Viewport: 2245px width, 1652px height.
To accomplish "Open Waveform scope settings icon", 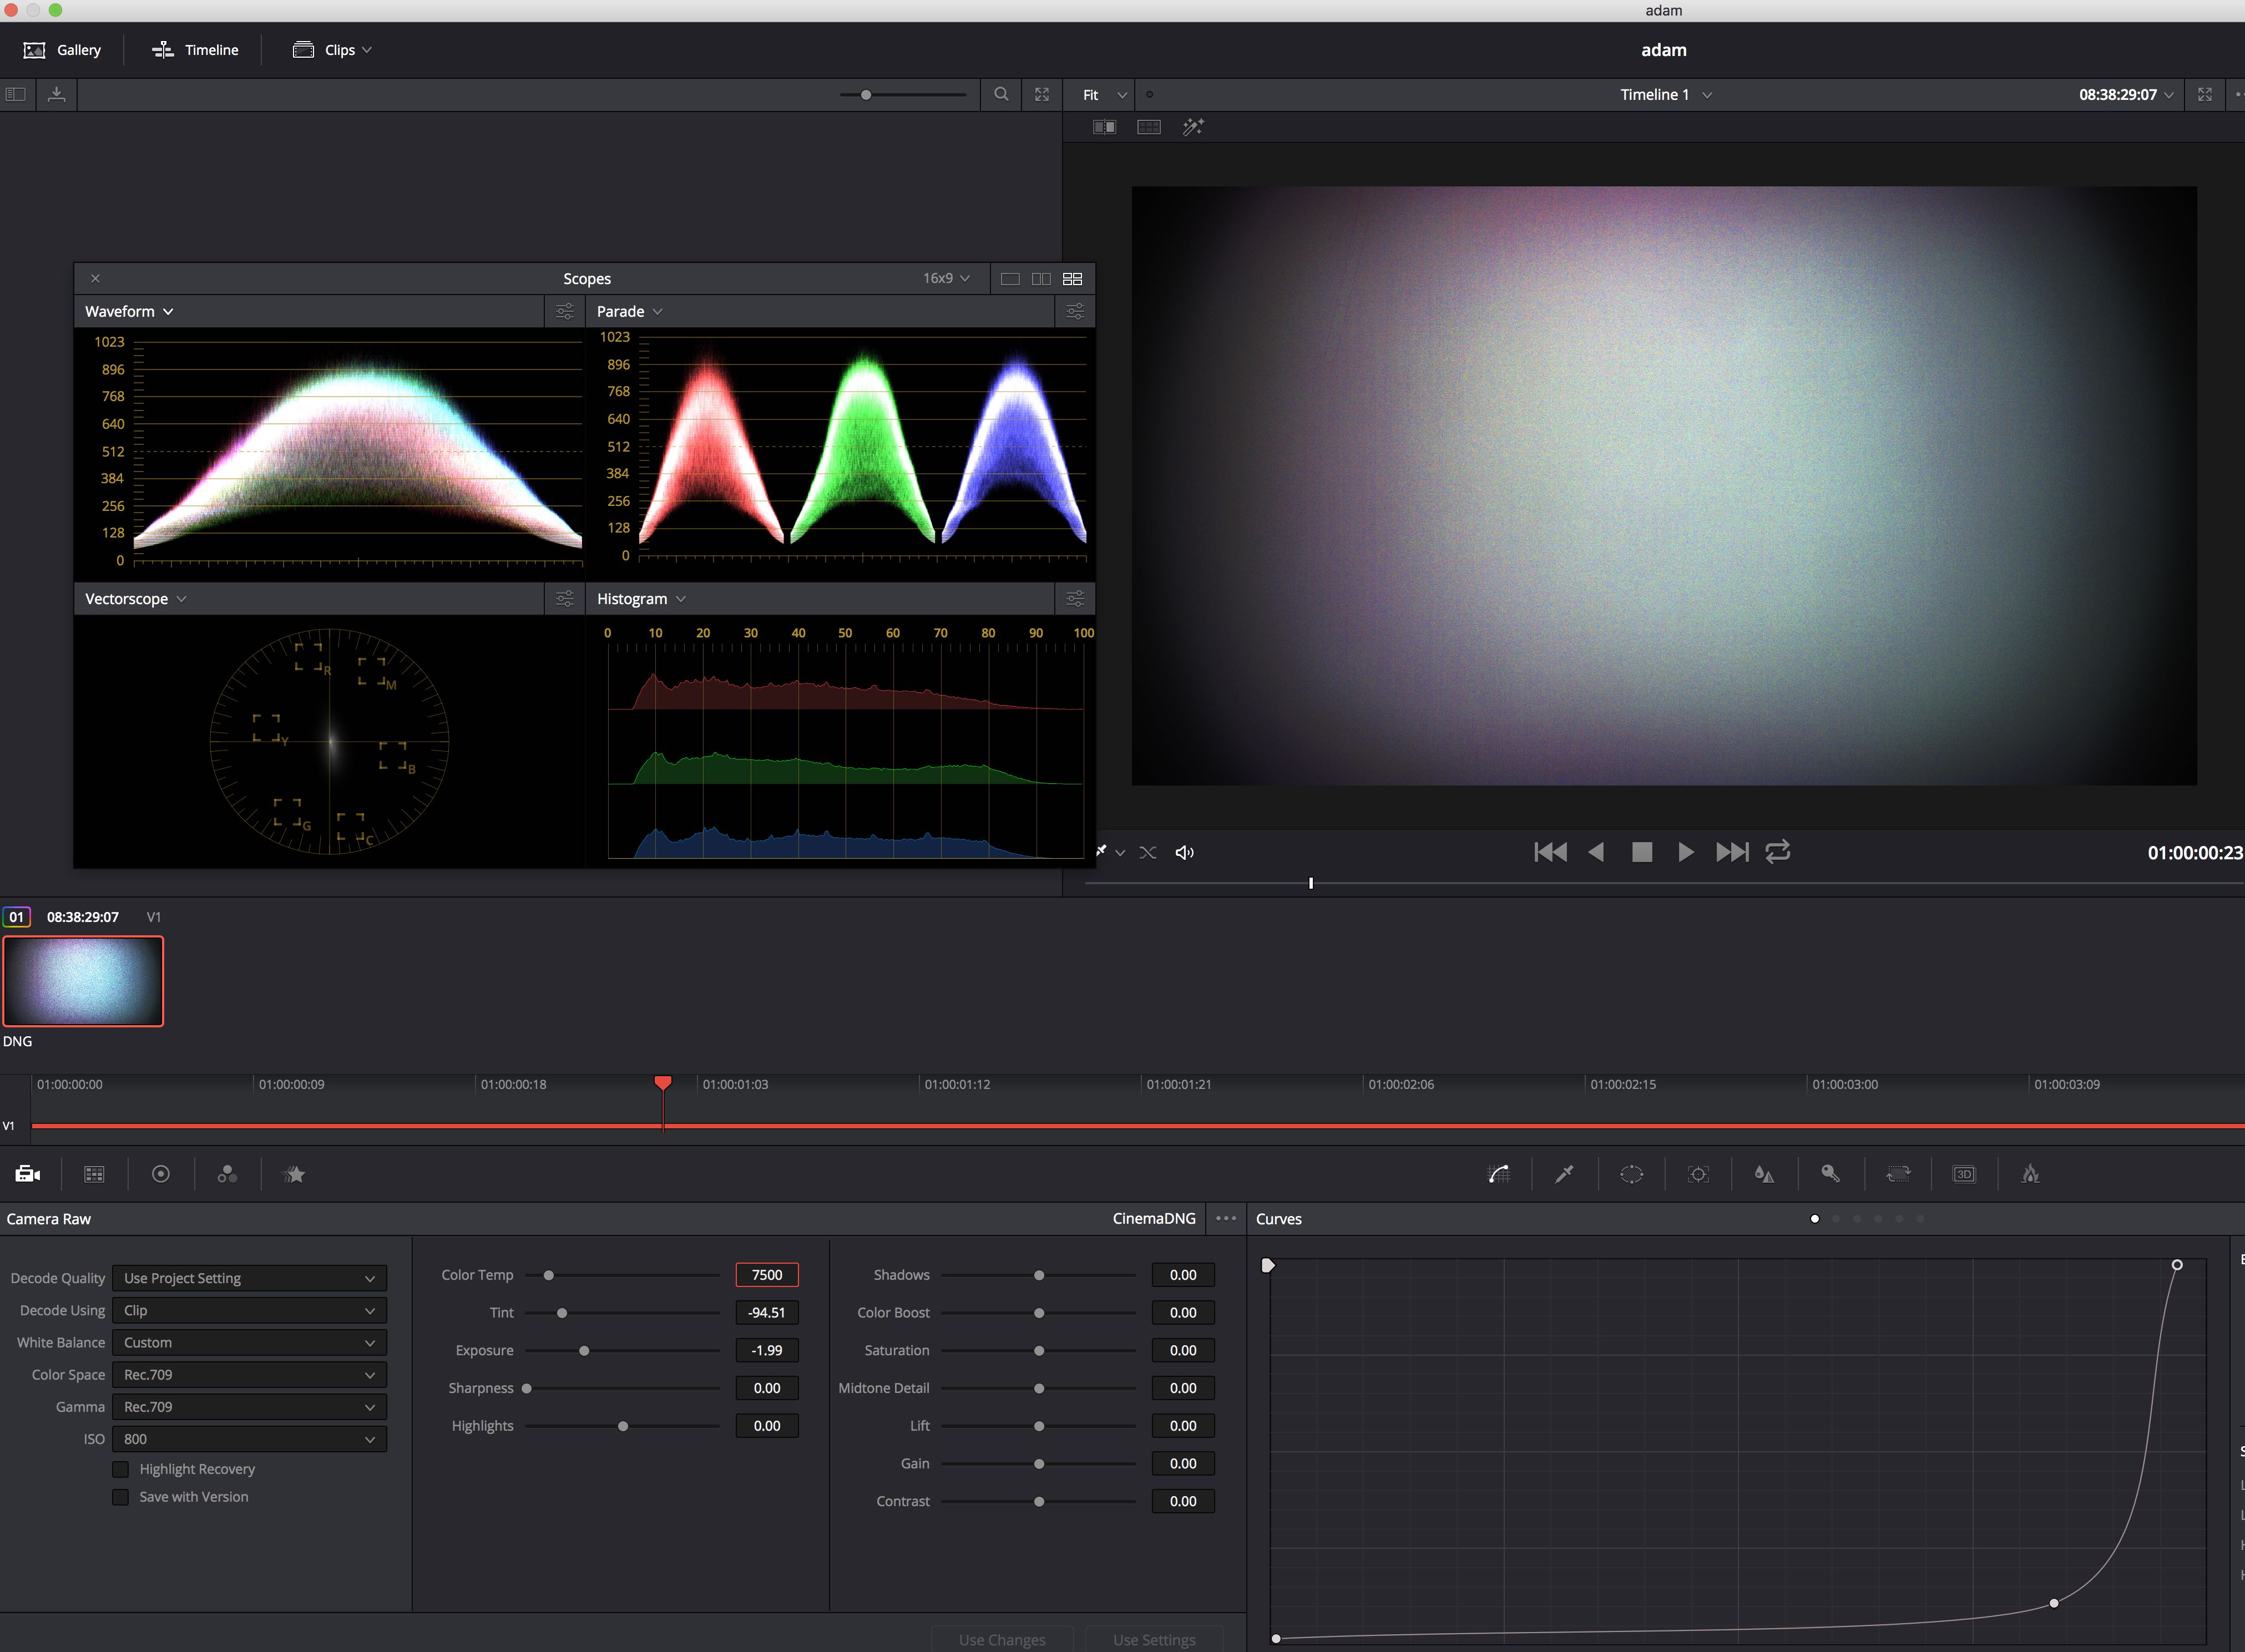I will (565, 311).
